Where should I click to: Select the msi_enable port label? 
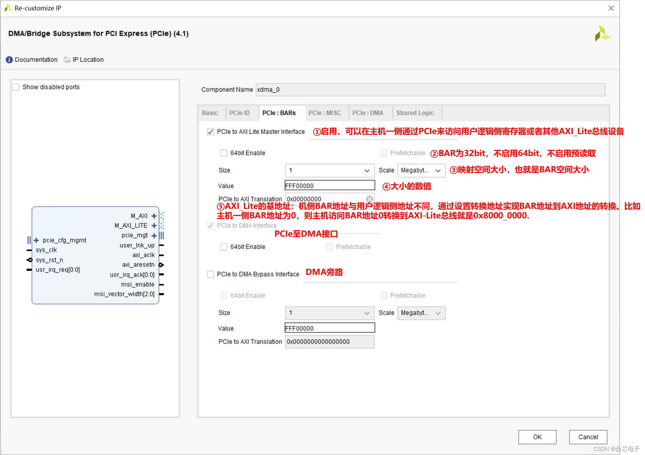click(137, 284)
